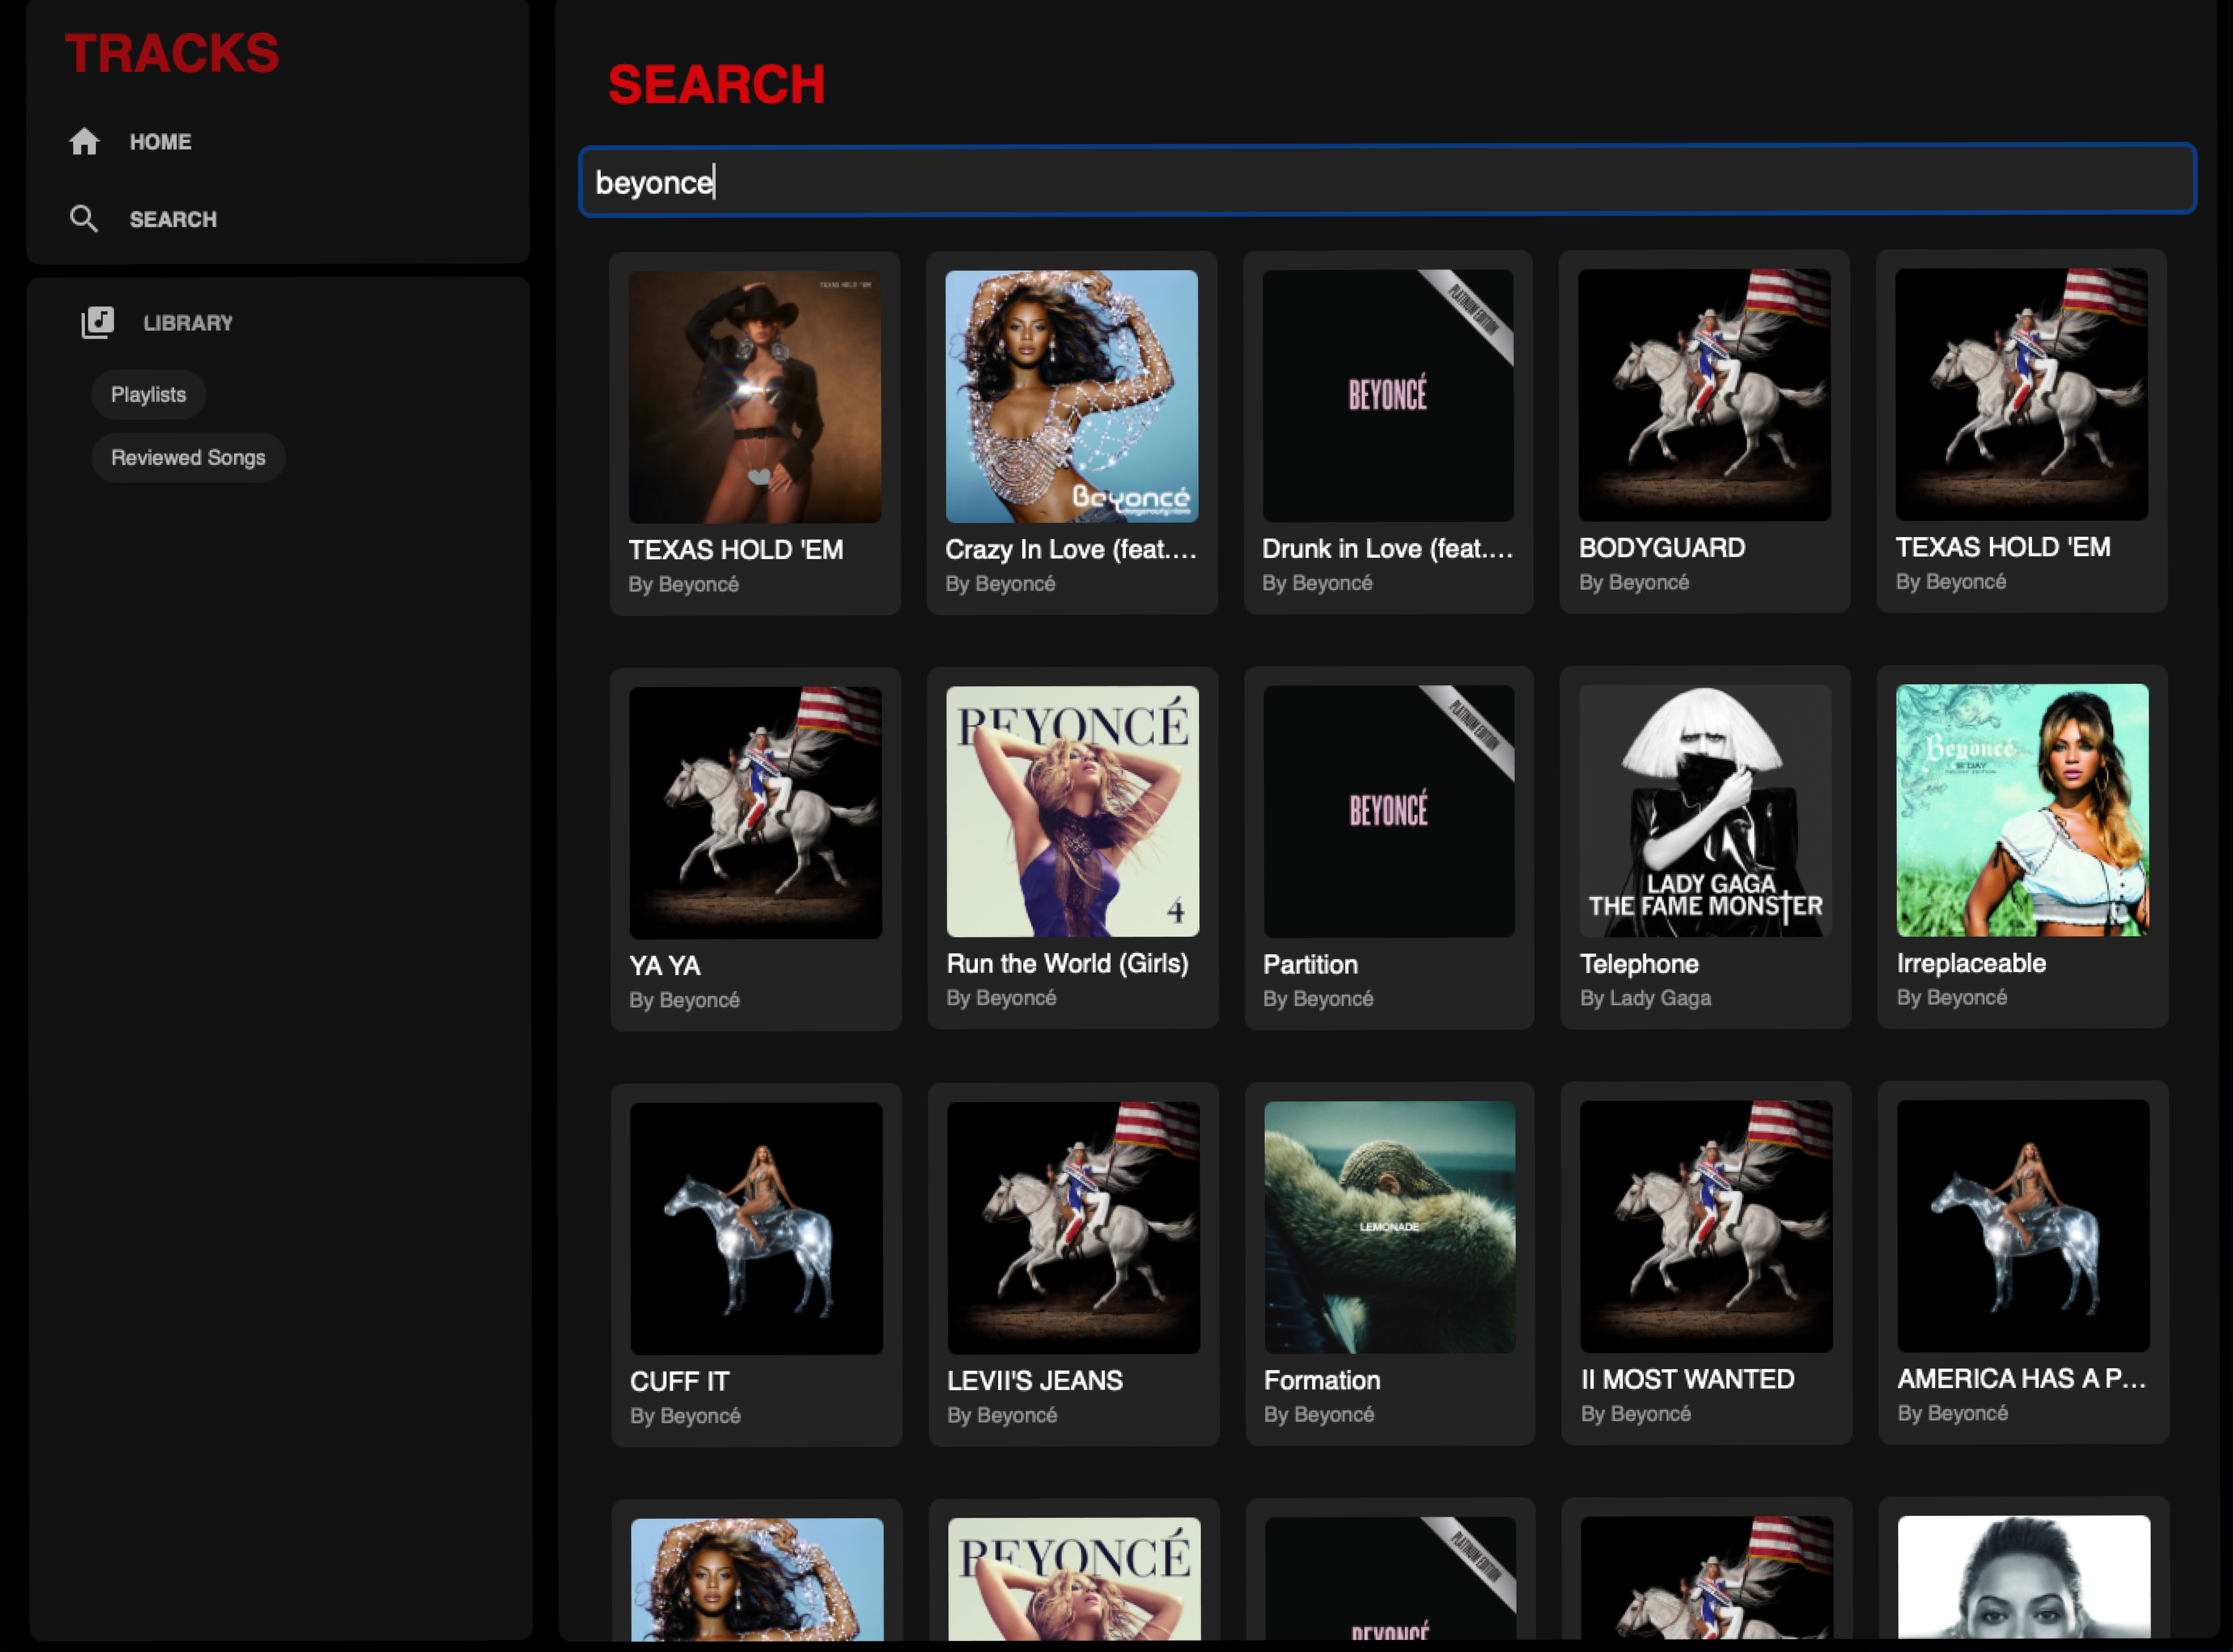Click By Beyoncé under CUFF IT
The image size is (2233, 1652).
[x=685, y=1416]
